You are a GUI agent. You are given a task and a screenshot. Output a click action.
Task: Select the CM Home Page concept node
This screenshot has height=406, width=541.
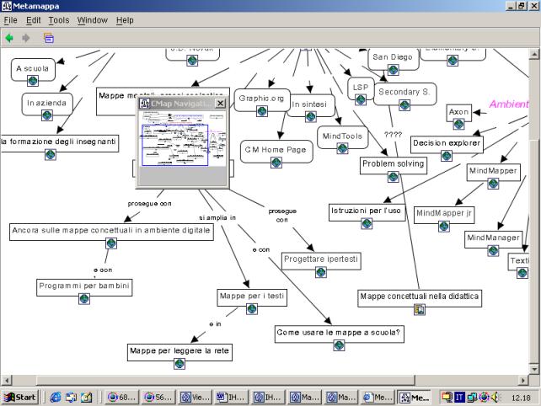click(x=276, y=151)
